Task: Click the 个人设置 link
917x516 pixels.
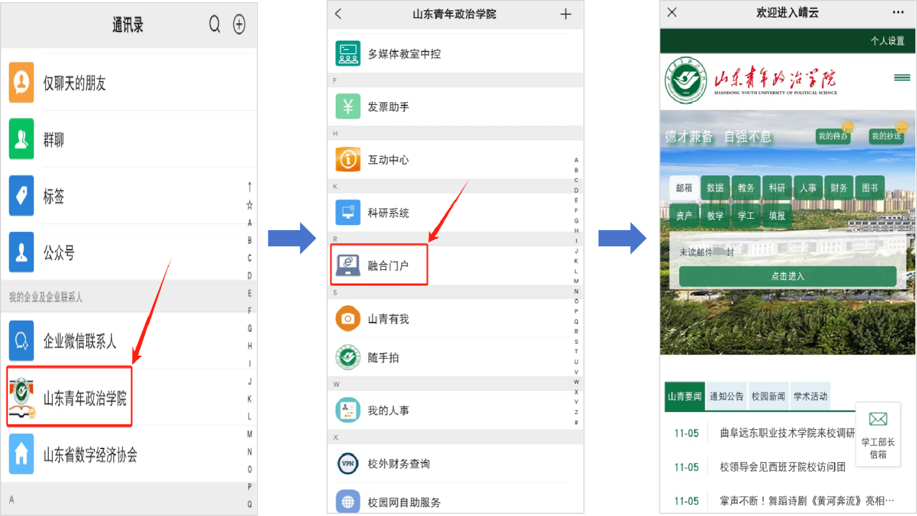Action: point(887,41)
